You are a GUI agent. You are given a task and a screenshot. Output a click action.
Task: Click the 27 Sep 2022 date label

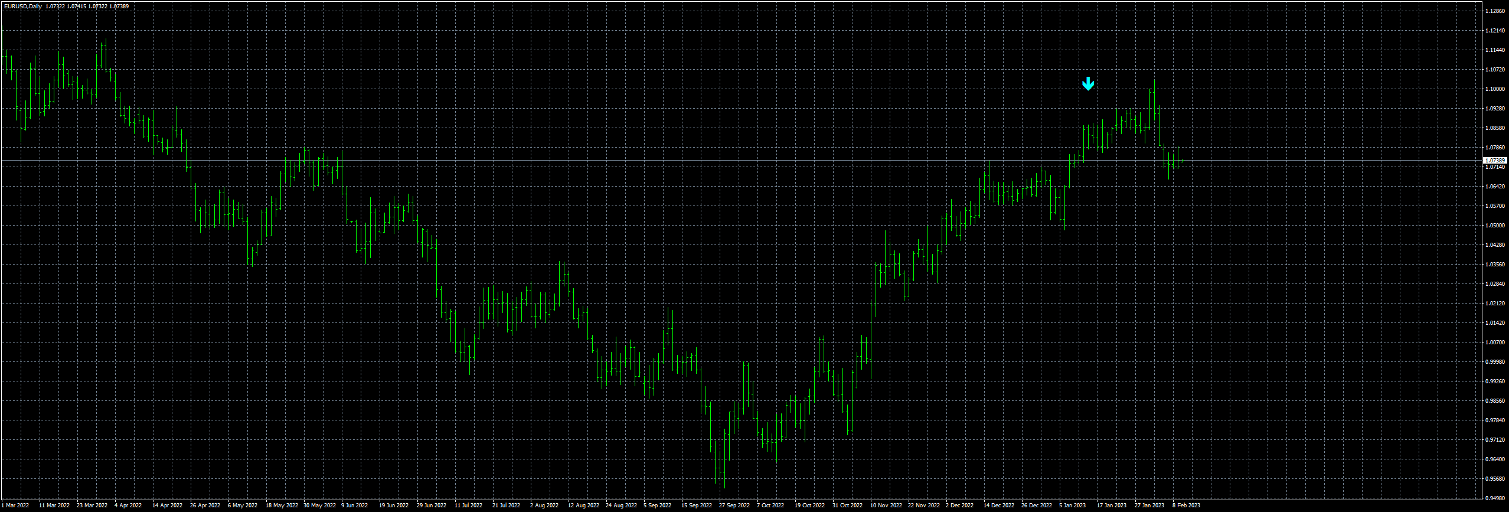(734, 506)
